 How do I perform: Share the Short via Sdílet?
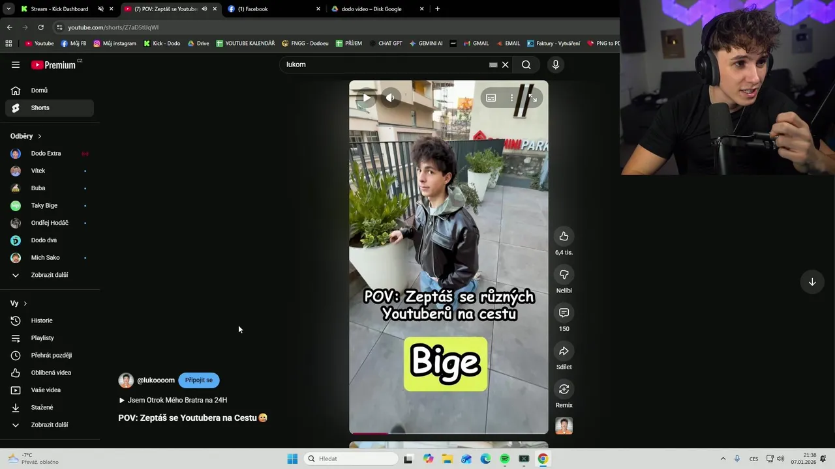564,351
